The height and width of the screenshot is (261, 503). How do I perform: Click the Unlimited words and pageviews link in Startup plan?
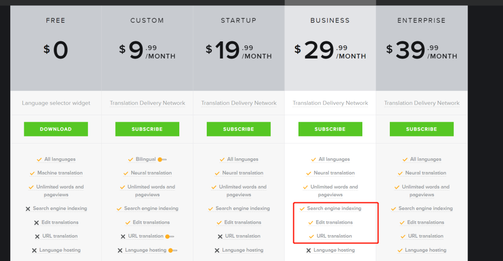pos(242,190)
